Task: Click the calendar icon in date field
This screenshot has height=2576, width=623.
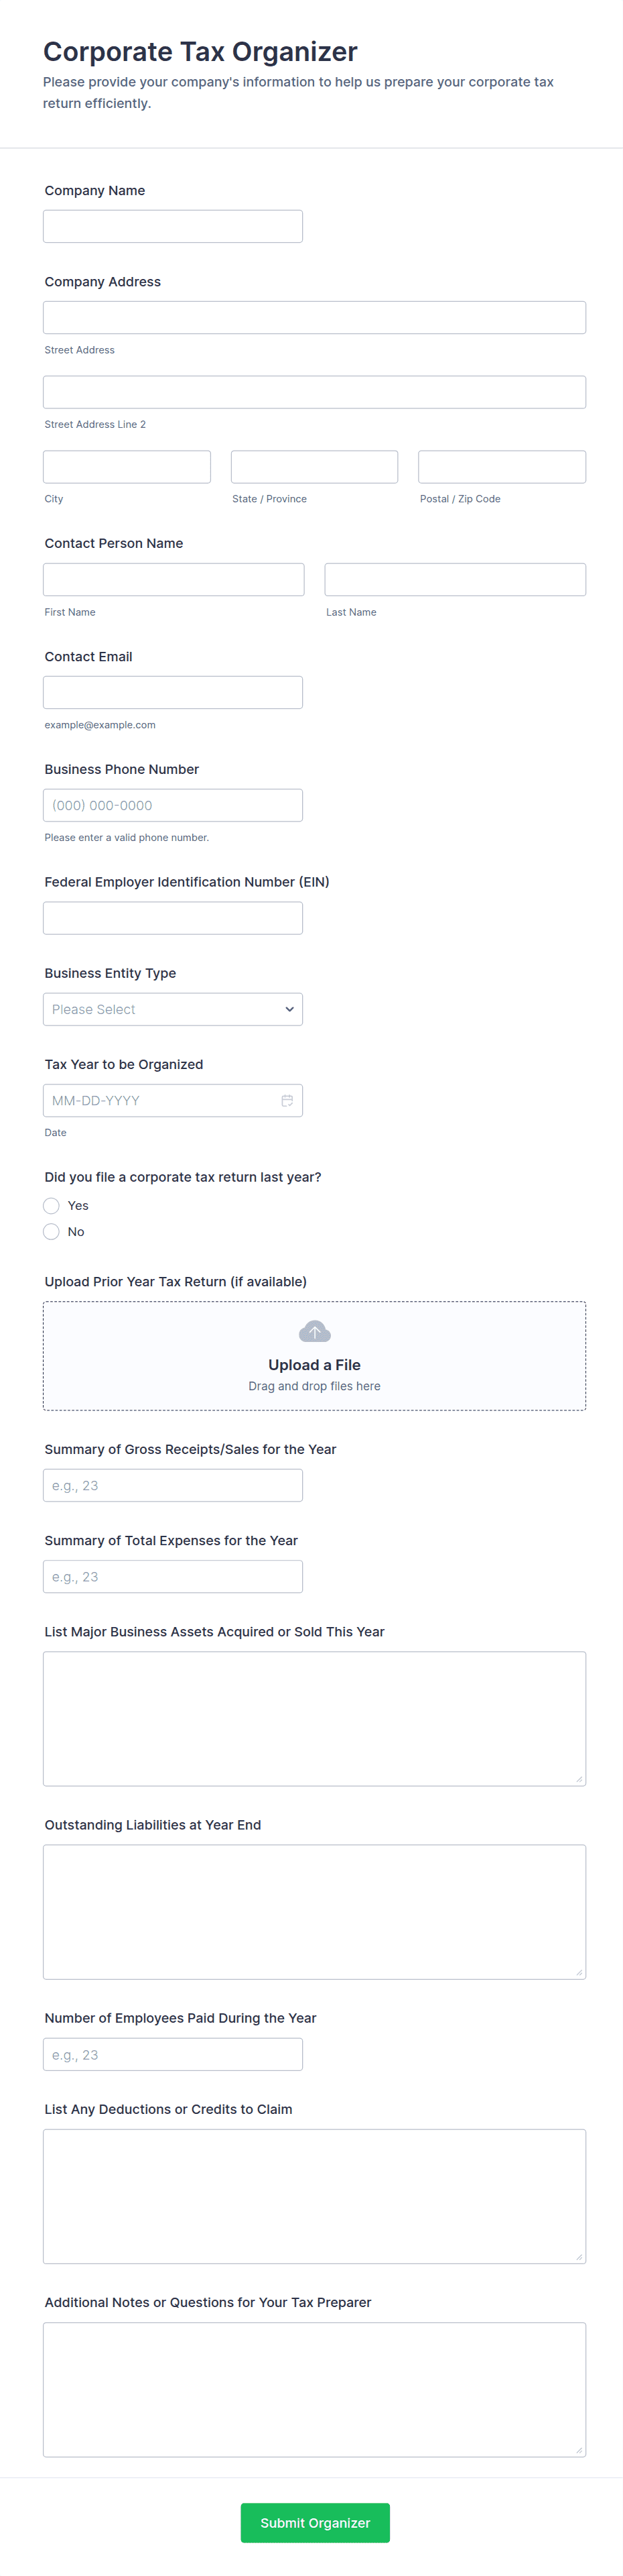Action: [287, 1100]
